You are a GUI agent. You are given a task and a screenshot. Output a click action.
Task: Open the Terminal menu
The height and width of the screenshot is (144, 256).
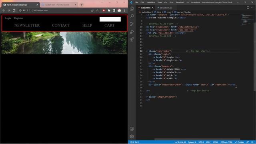tap(180, 2)
